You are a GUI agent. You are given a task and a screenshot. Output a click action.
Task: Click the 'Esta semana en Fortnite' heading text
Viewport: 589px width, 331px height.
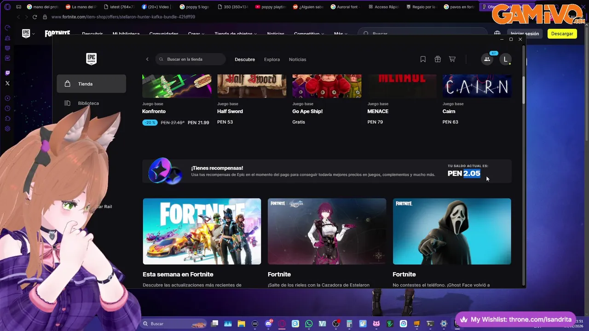tap(178, 274)
